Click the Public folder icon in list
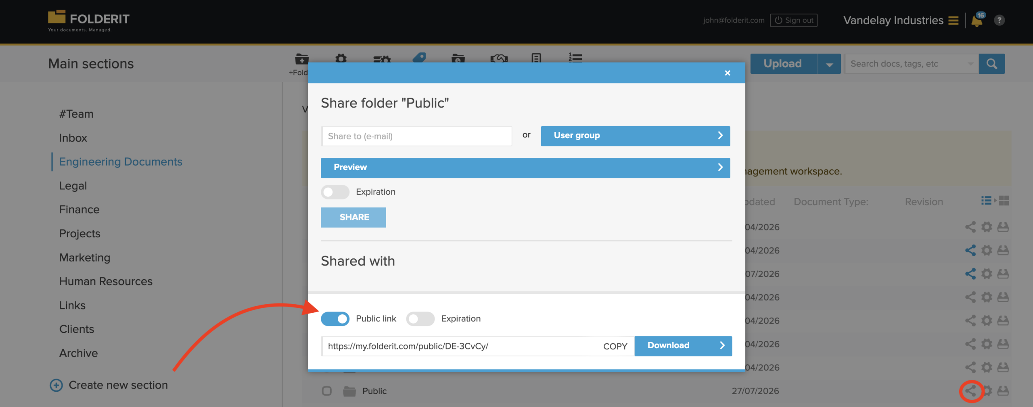1033x407 pixels. pos(349,391)
